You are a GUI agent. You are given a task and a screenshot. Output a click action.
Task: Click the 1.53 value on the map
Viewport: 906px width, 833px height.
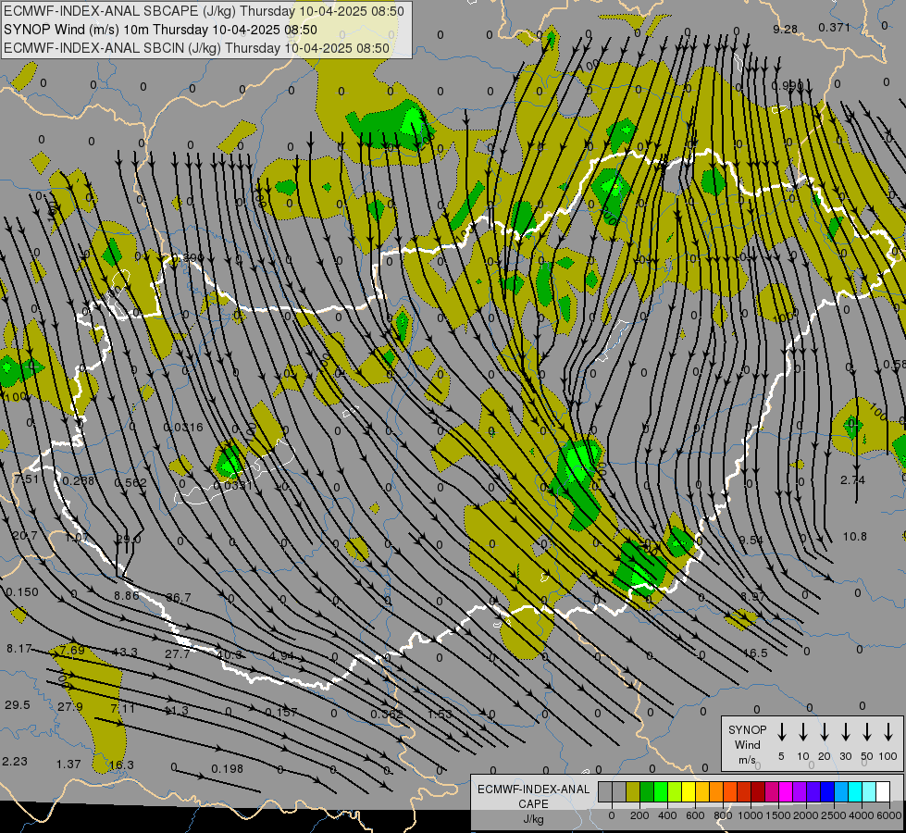(x=440, y=714)
